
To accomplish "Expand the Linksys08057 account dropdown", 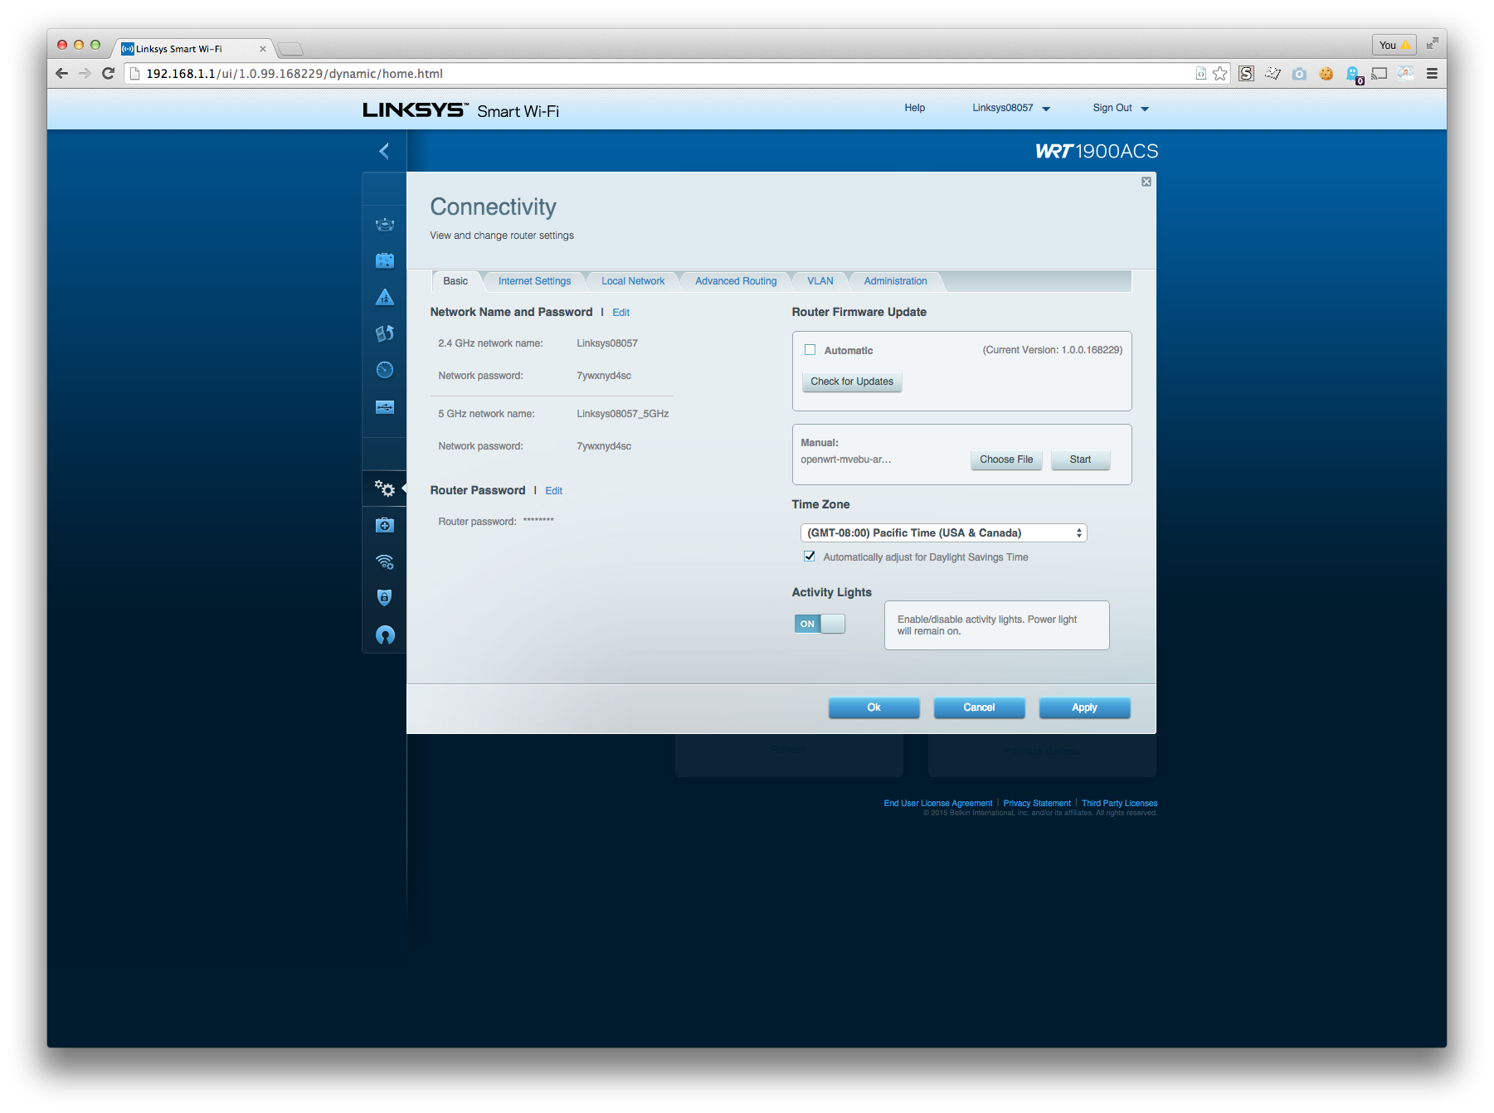I will 1011,108.
